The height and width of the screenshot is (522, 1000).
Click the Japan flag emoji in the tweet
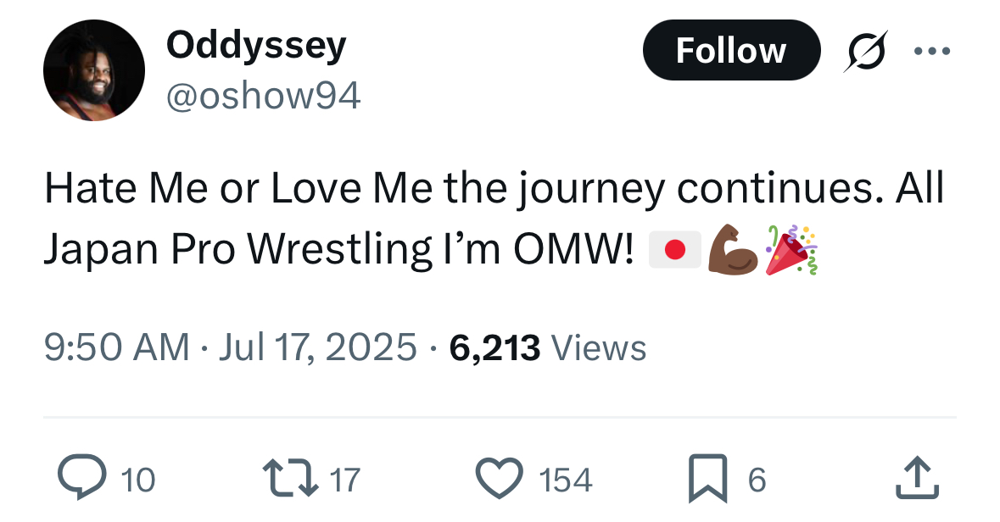674,250
